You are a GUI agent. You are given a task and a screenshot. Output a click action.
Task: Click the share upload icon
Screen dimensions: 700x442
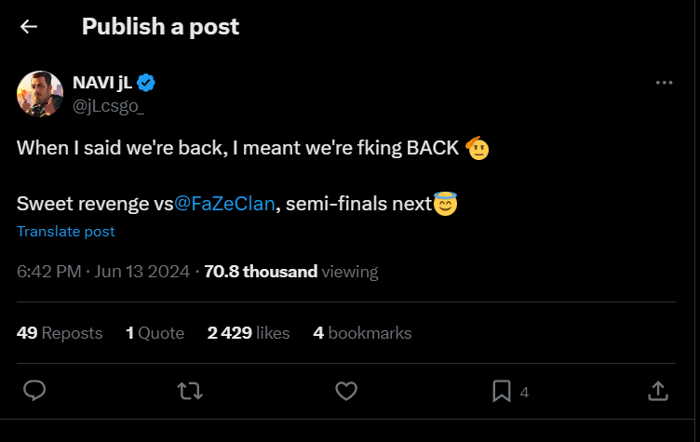(657, 391)
